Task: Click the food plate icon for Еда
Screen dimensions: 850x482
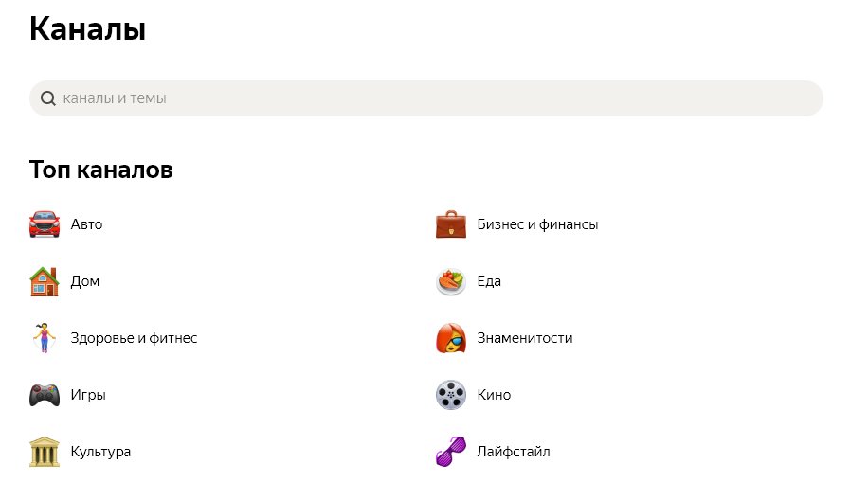Action: pos(451,281)
